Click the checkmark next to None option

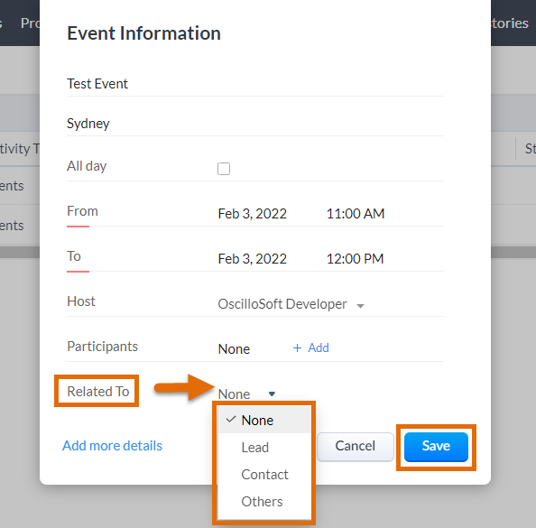click(231, 420)
